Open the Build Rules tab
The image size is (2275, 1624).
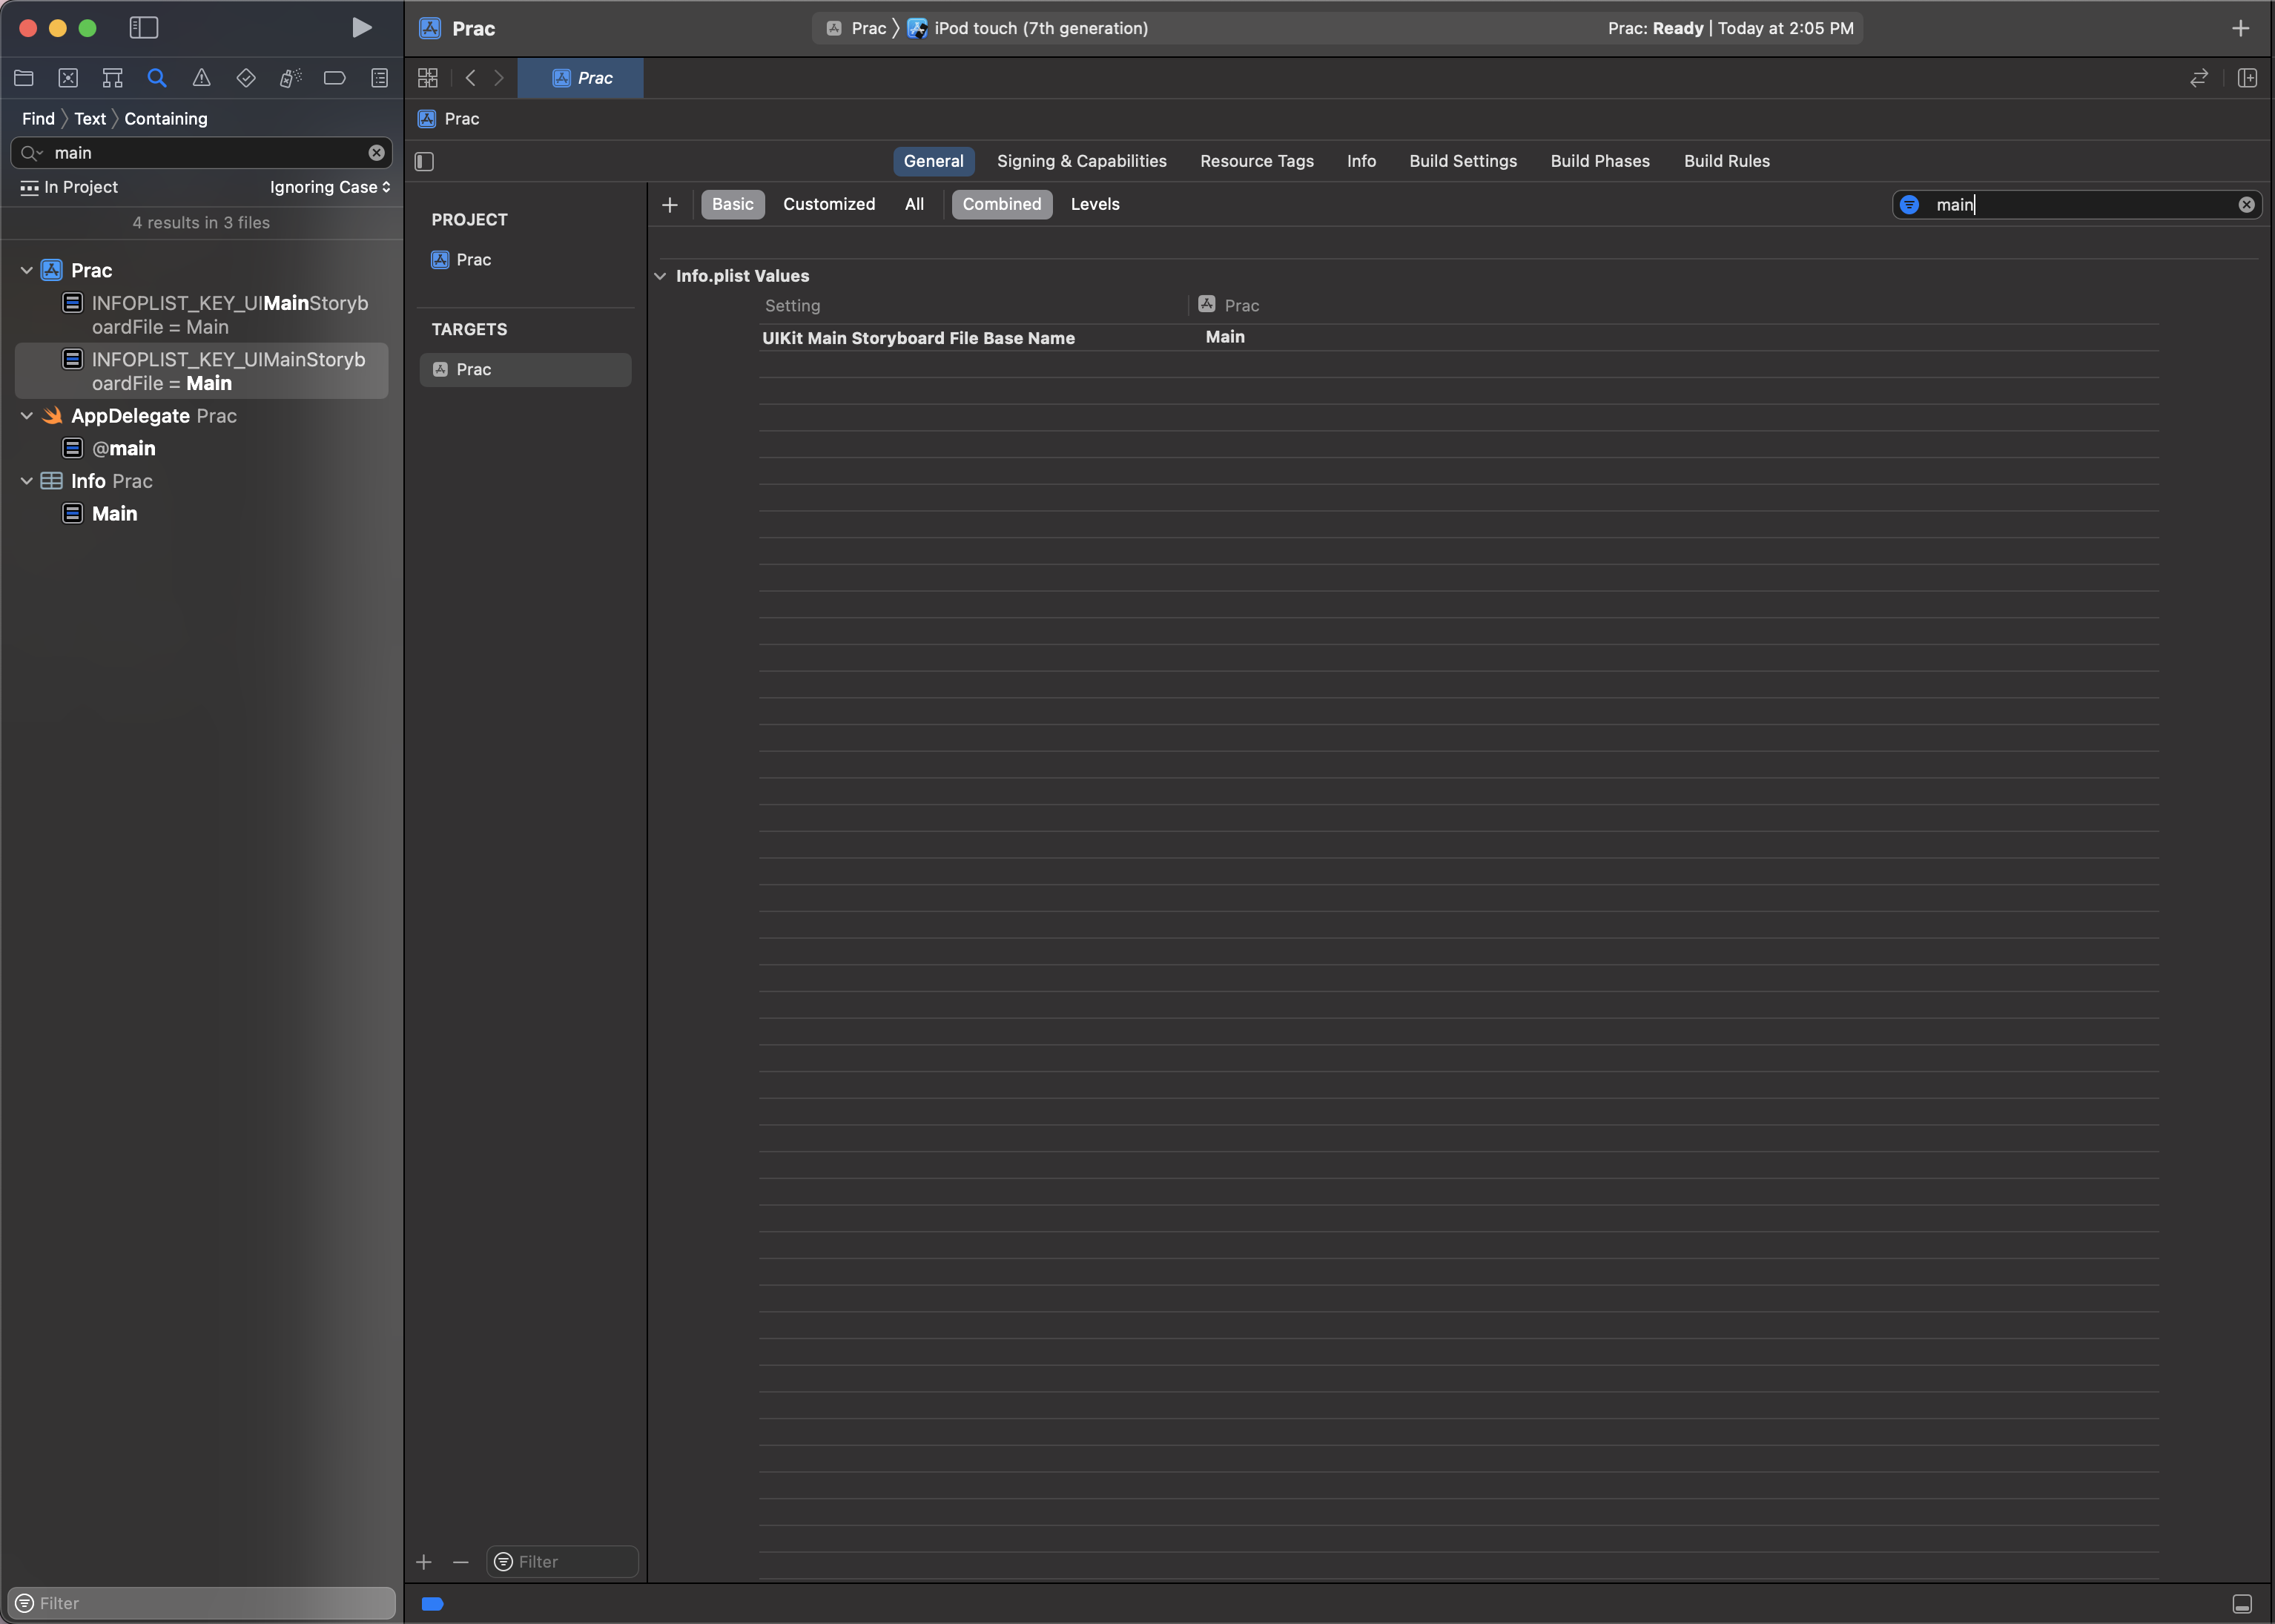coord(1726,161)
